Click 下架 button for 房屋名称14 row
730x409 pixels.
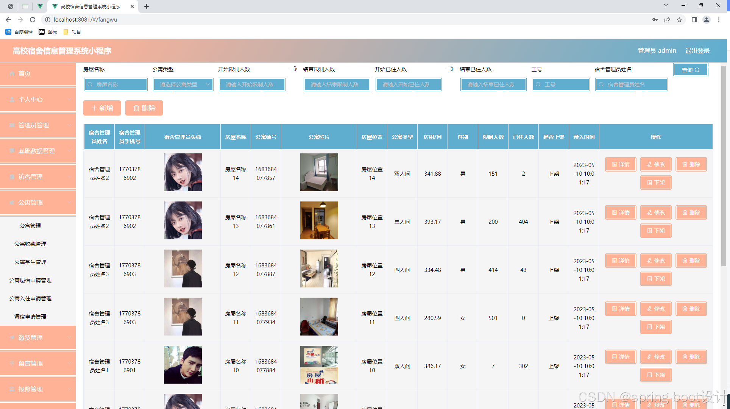tap(656, 183)
